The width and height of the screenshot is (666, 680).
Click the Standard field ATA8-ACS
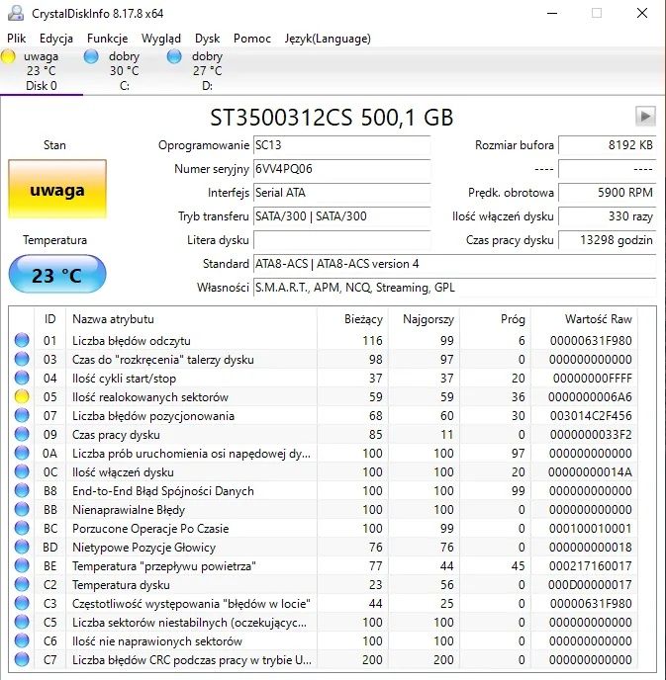pos(454,264)
